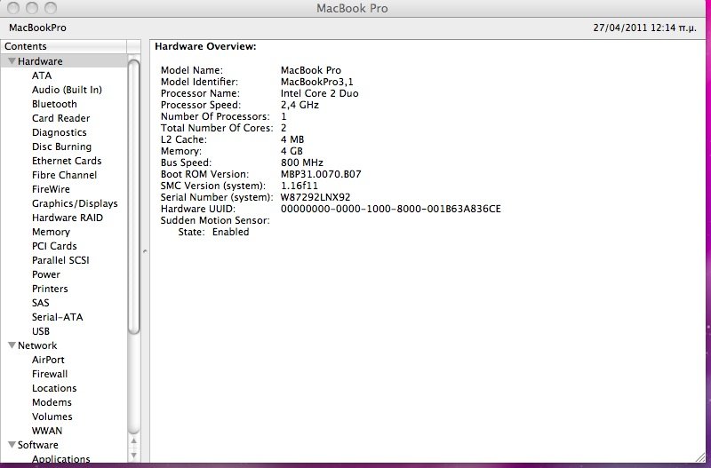The image size is (711, 468).
Task: Click the Processor Name value Intel Core 2 Duo
Action: point(320,93)
